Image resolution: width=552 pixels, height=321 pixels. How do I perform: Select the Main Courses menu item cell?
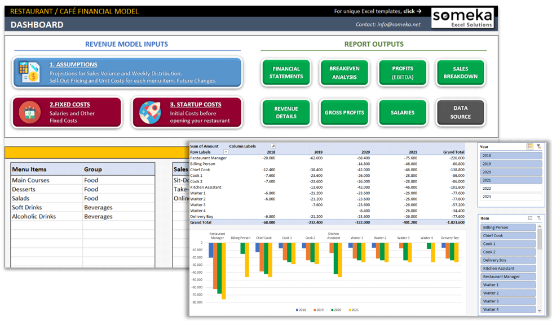(x=47, y=180)
